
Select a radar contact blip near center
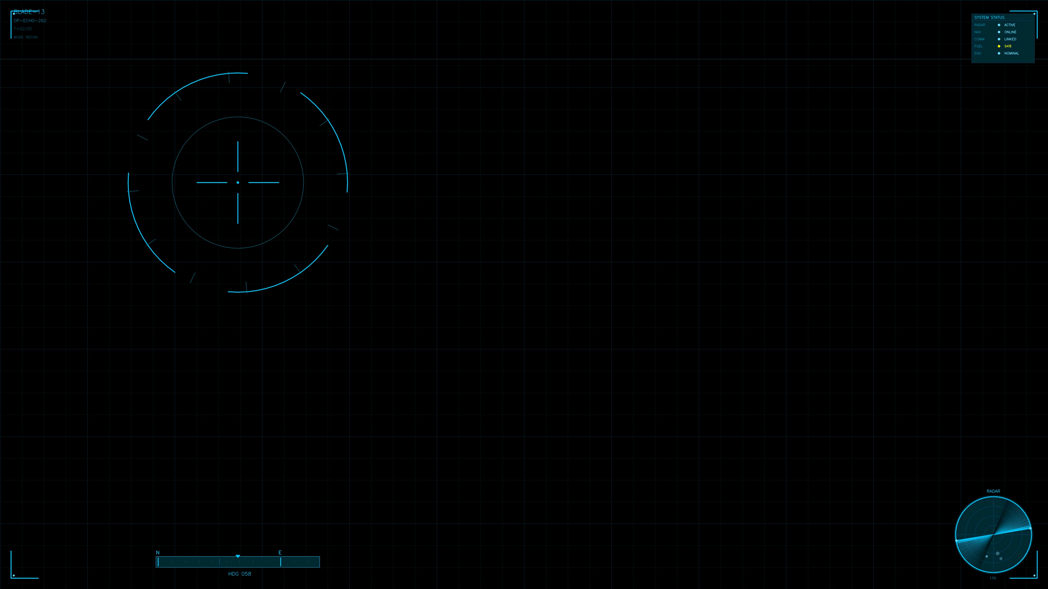(998, 554)
